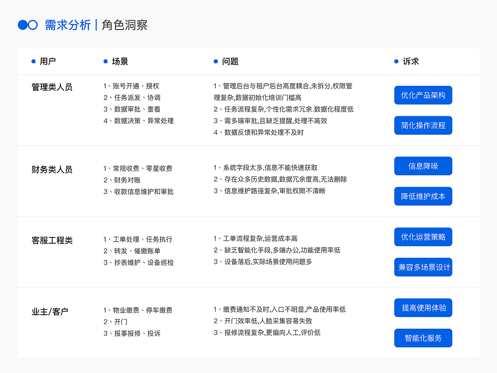Screen dimensions: 497x373
Task: Click the 业主/客户 row label
Action: [50, 311]
